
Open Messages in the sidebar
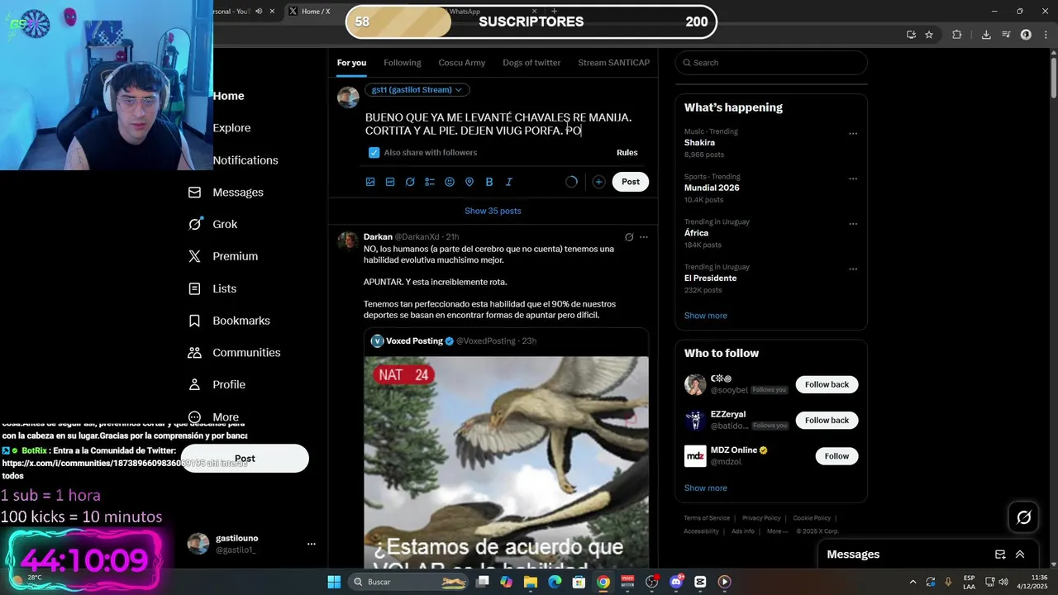tap(226, 193)
